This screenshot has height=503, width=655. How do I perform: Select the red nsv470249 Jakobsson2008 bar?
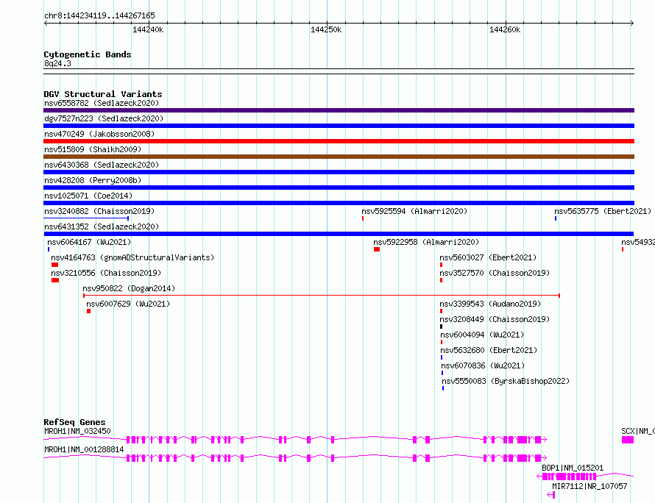point(339,141)
